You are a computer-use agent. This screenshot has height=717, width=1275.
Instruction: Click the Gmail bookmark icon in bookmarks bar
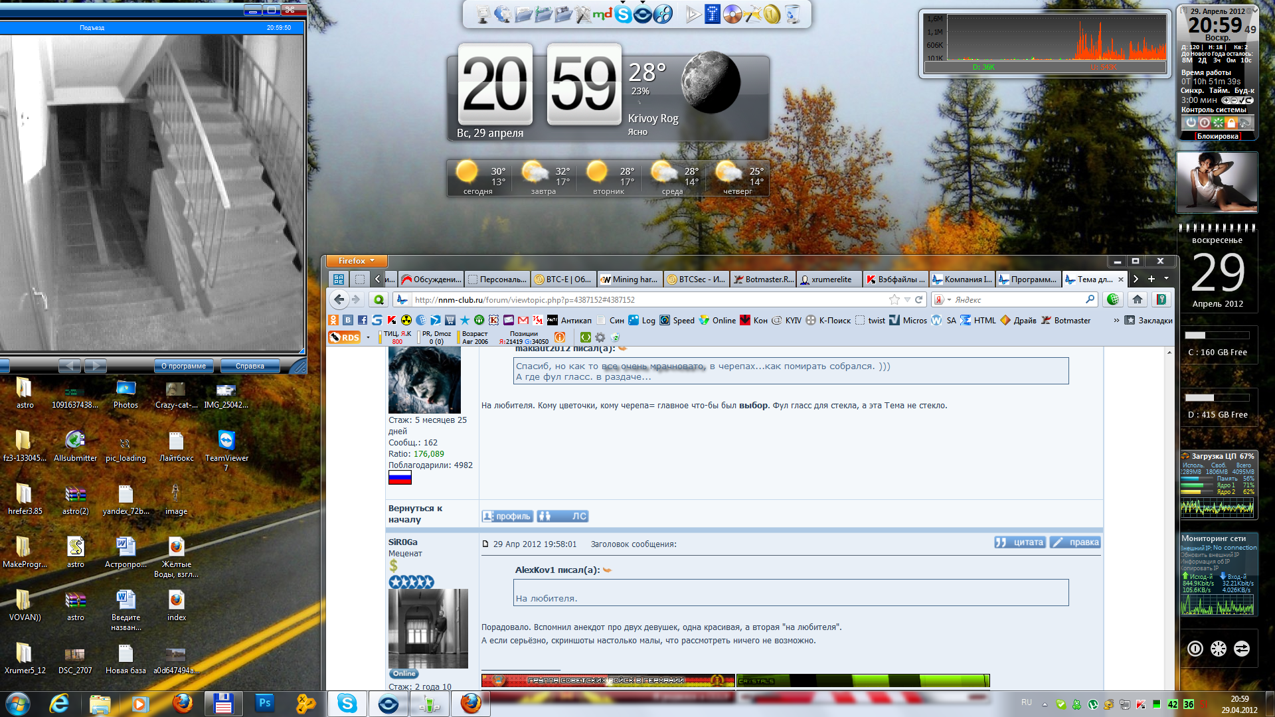[x=523, y=320]
